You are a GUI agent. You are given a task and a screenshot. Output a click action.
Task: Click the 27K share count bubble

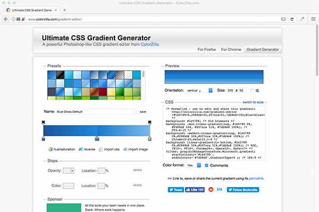pyautogui.click(x=219, y=190)
